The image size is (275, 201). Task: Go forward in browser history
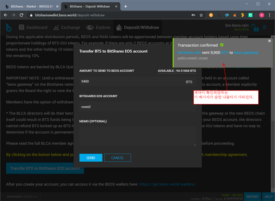point(13,15)
